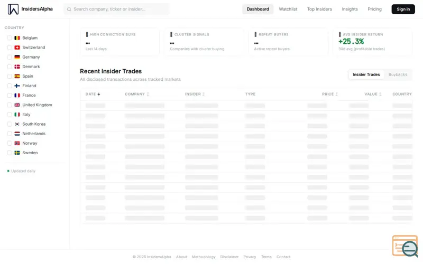Click the Switzerland flag icon
Screen dimensions: 423x264
click(x=17, y=48)
